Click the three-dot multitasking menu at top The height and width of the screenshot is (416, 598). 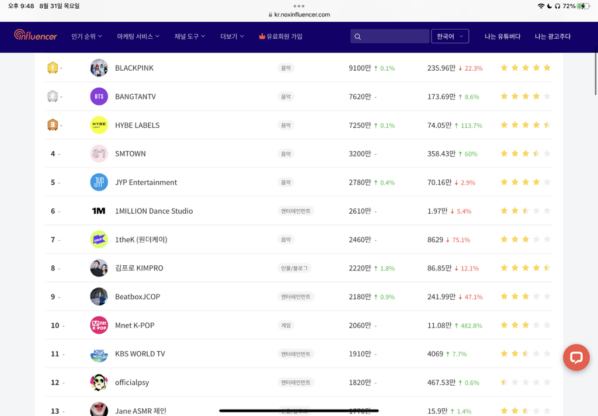point(299,6)
